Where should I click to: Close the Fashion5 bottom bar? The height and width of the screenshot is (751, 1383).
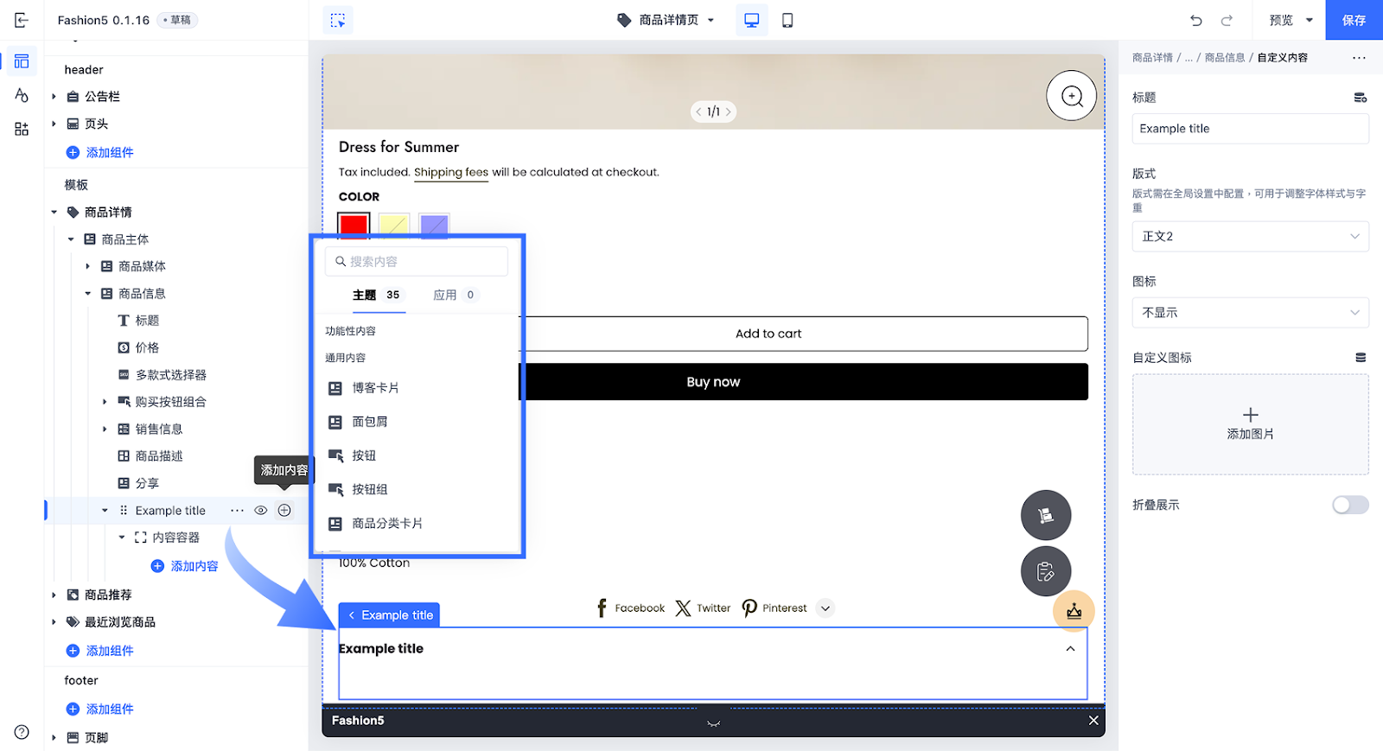(1093, 720)
